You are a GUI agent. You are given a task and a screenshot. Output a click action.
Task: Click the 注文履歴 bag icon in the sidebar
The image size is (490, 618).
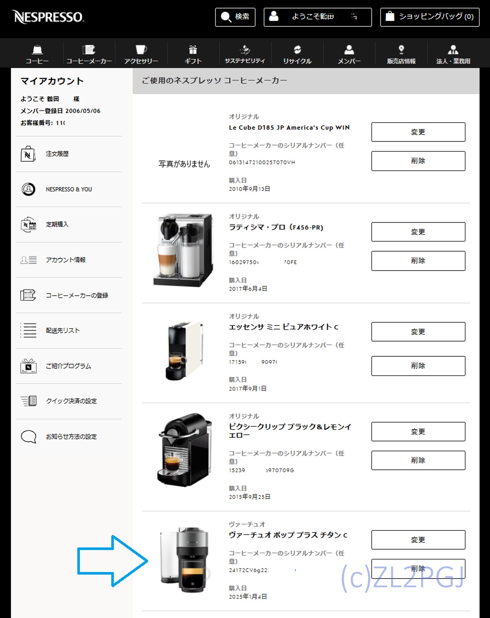pos(28,154)
